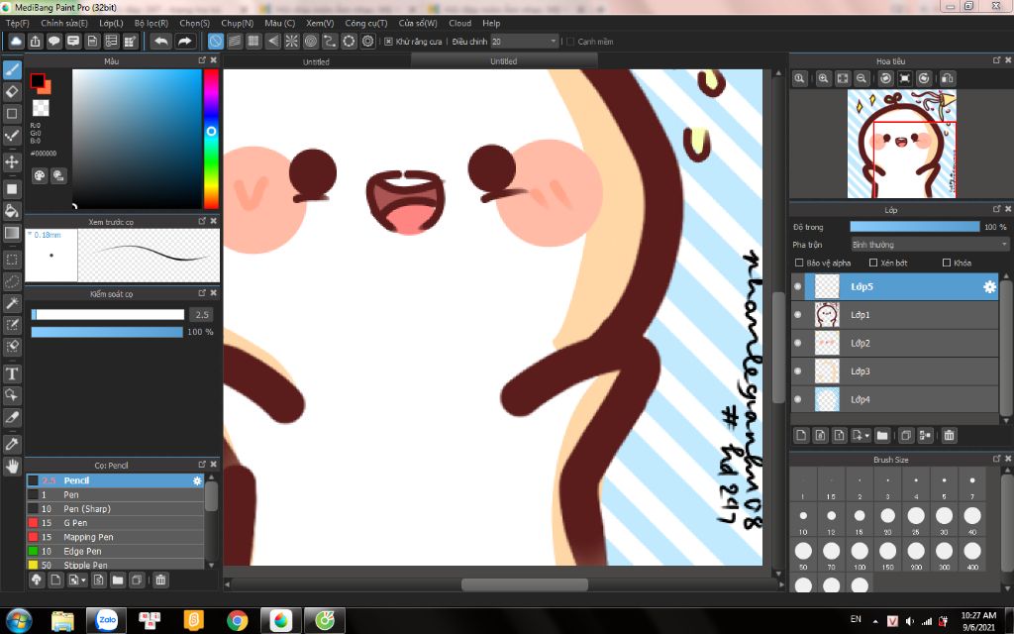This screenshot has height=634, width=1014.
Task: Click the Redo arrow in top toolbar
Action: coord(184,42)
